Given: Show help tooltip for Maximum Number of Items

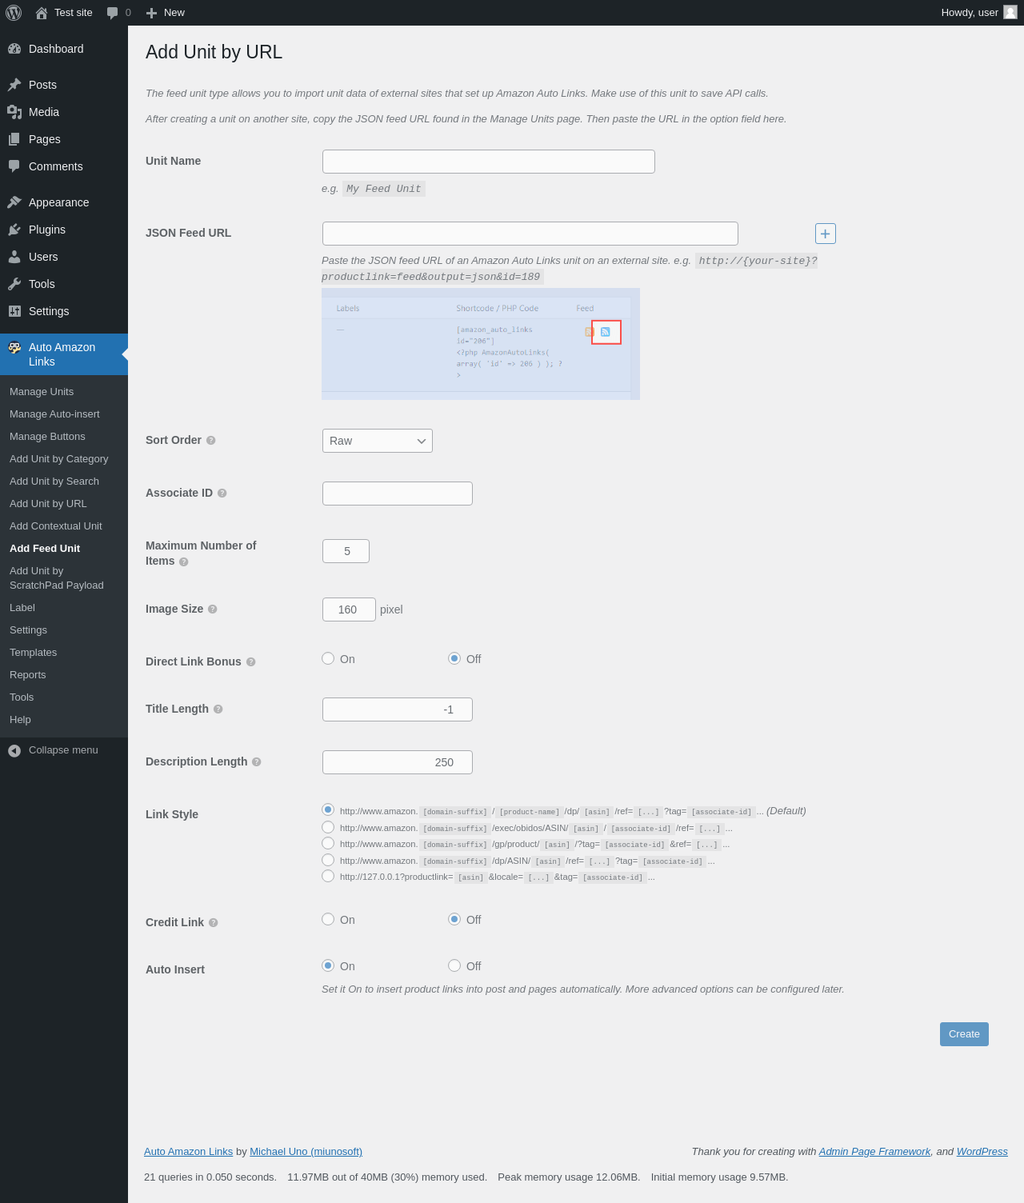Looking at the screenshot, I should point(184,562).
